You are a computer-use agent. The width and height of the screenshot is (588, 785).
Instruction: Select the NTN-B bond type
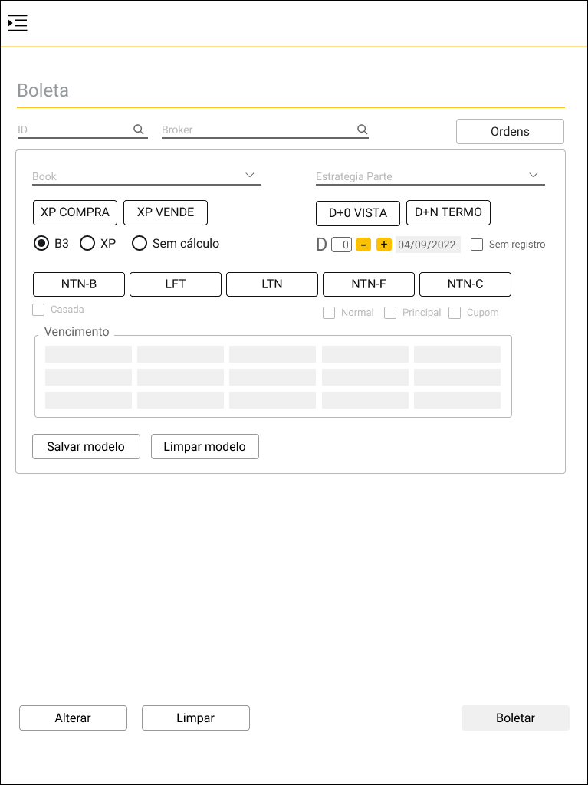[x=79, y=284]
